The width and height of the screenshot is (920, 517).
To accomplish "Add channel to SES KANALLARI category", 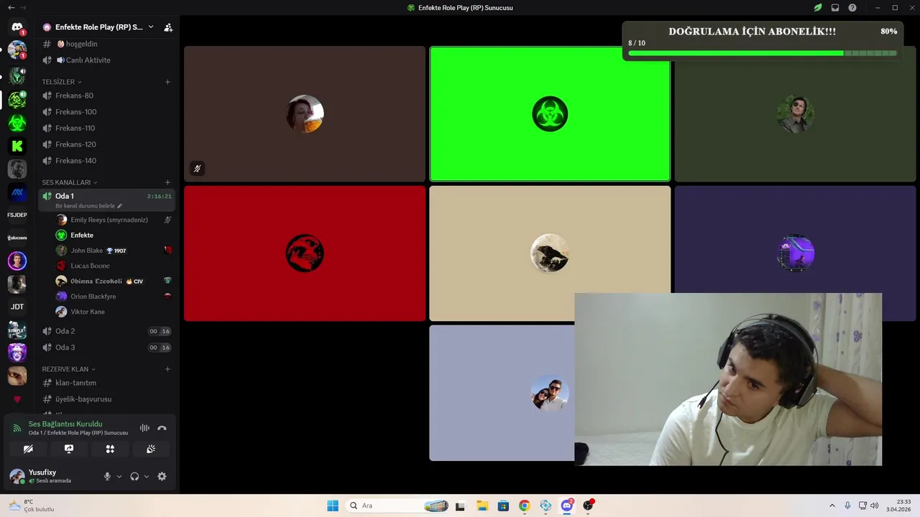I will pyautogui.click(x=167, y=182).
